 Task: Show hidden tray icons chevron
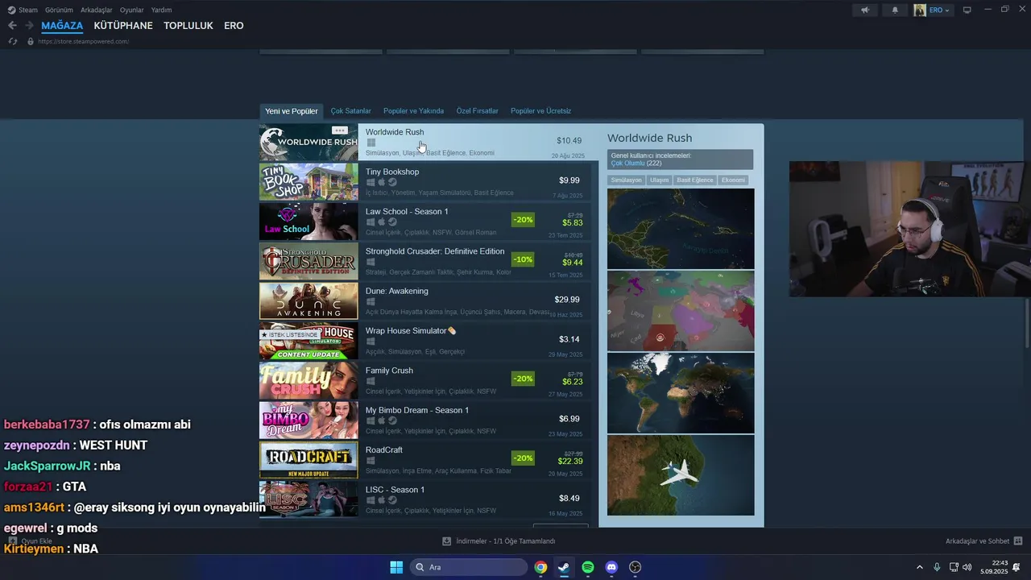pyautogui.click(x=919, y=567)
